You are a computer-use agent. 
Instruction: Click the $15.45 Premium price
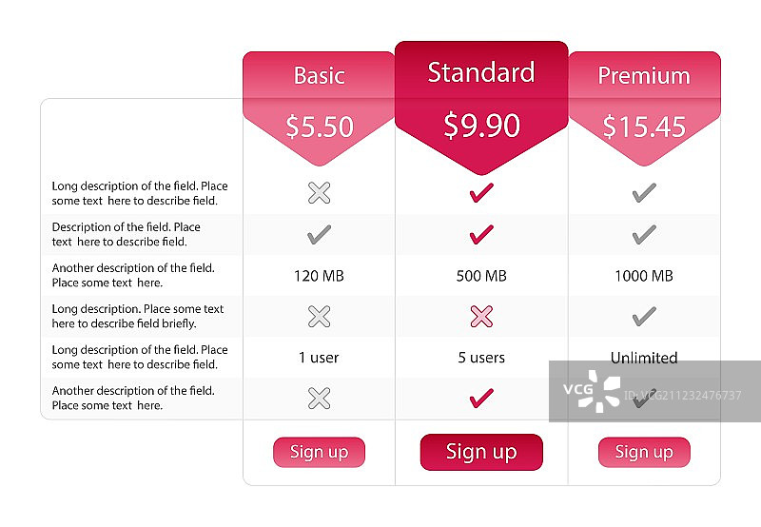pos(644,127)
